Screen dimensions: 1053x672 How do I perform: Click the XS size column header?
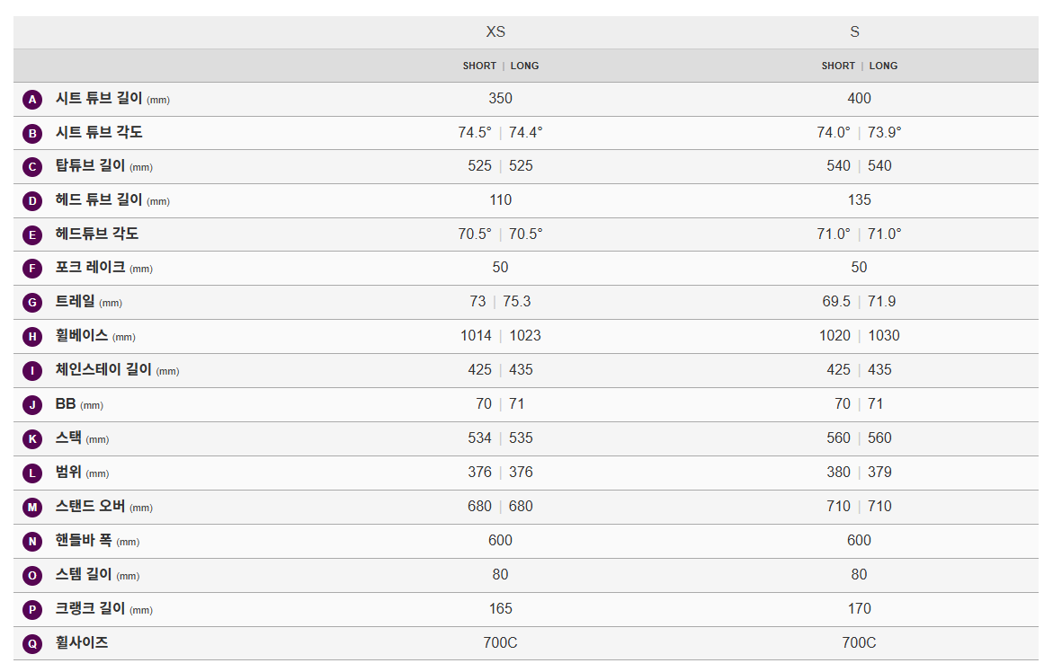pyautogui.click(x=495, y=32)
